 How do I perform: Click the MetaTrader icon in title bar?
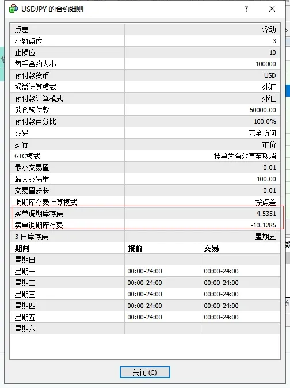tap(13, 9)
